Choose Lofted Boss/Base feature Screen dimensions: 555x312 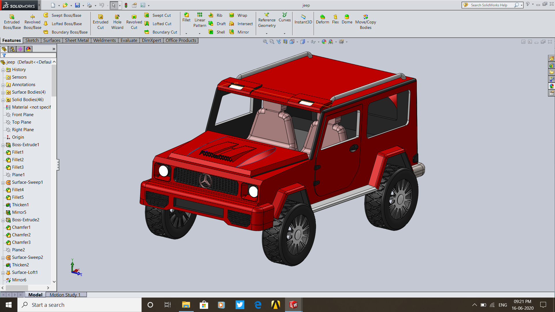pyautogui.click(x=63, y=24)
